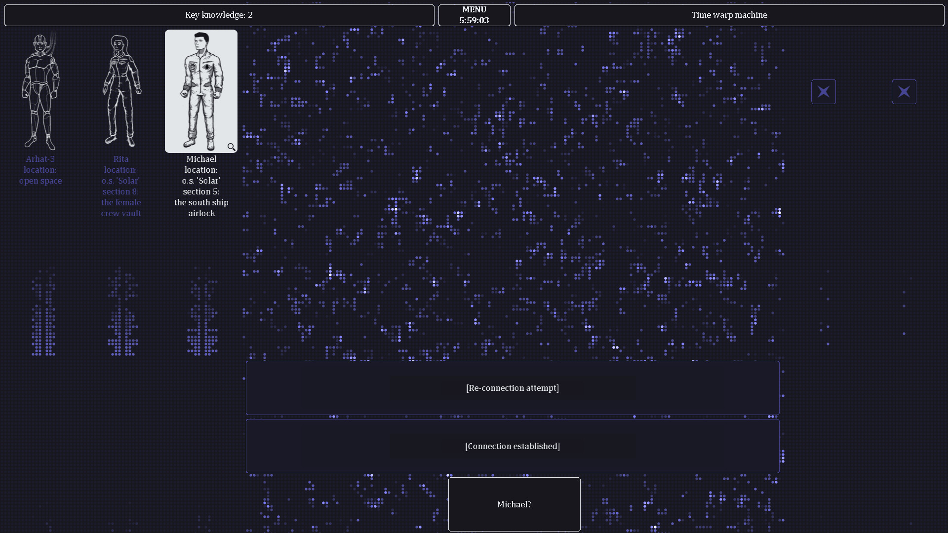Select the Arhat-3 robot figure
Viewport: 948px width, 533px height.
coord(40,91)
